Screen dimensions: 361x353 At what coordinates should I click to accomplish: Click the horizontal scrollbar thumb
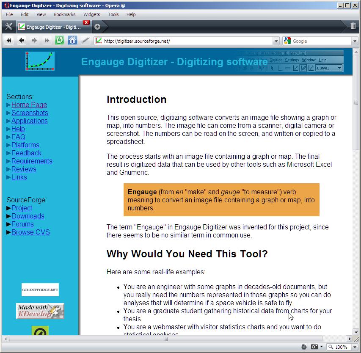(x=165, y=339)
